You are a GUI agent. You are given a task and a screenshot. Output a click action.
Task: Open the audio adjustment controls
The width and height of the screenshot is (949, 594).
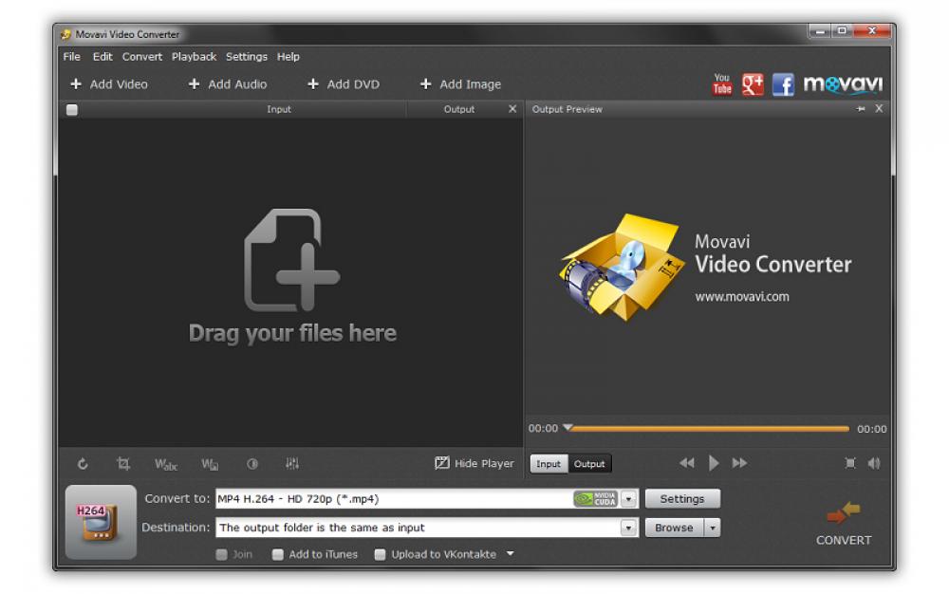pyautogui.click(x=291, y=463)
